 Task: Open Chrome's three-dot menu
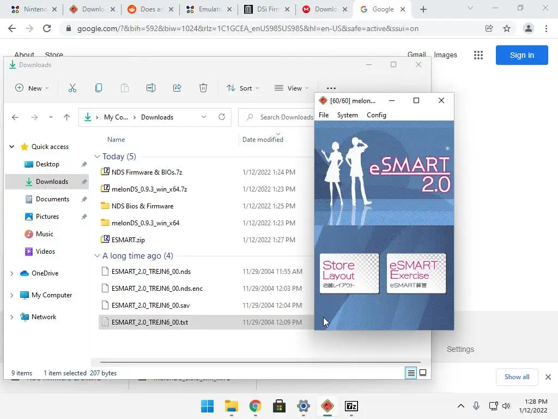[546, 28]
